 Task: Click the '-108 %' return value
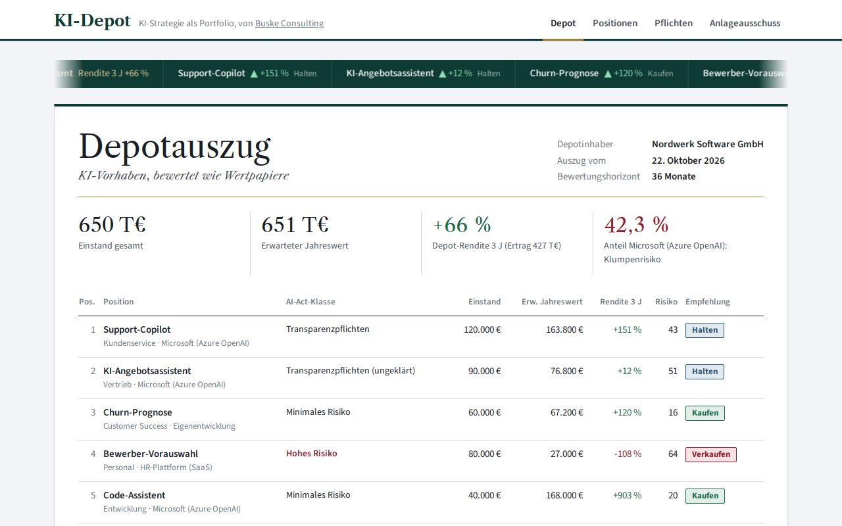(x=628, y=454)
